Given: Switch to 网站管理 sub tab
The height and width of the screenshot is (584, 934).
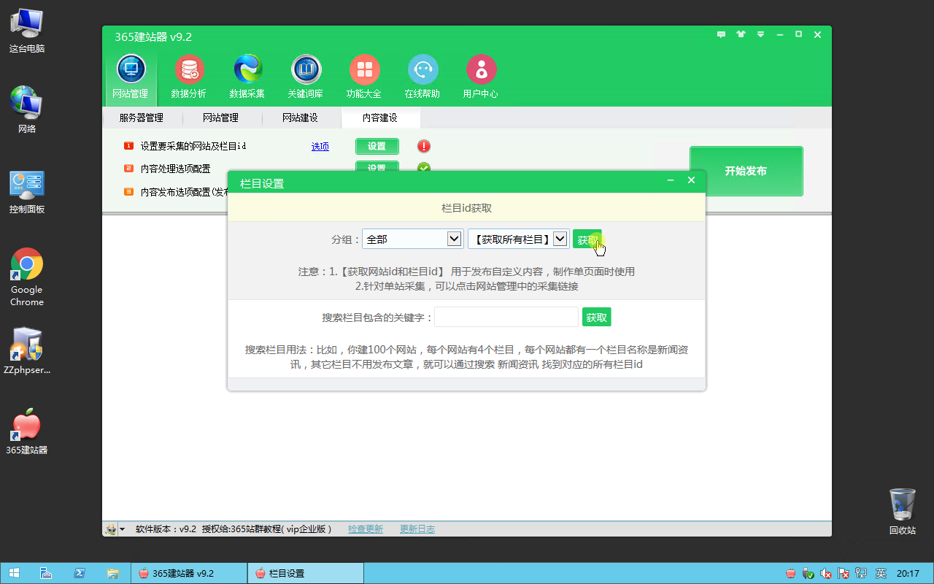Looking at the screenshot, I should pos(220,118).
